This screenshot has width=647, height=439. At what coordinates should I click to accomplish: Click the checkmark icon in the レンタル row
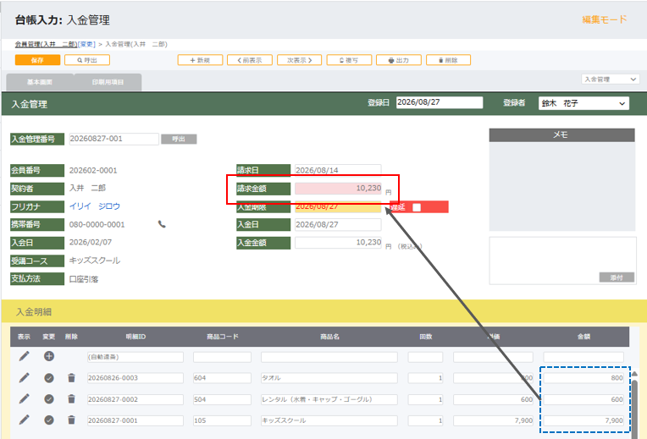49,399
